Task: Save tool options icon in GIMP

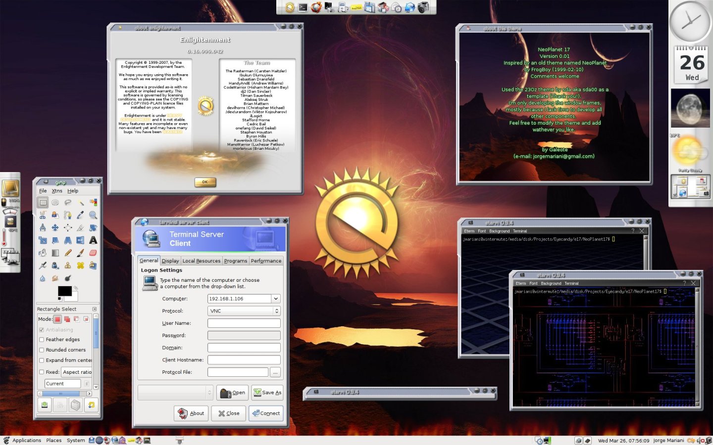Action: (x=45, y=405)
